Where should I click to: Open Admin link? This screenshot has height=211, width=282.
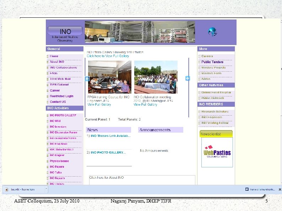coord(206,79)
